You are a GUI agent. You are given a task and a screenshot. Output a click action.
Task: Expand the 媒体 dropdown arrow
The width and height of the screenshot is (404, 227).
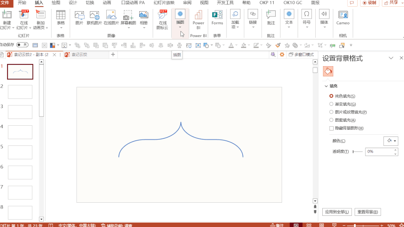pos(324,27)
